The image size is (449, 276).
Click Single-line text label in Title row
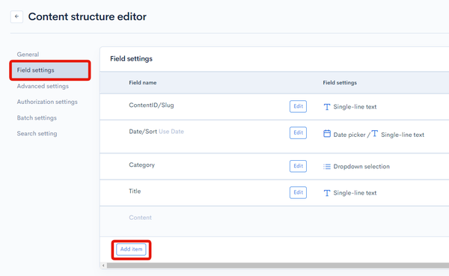click(x=355, y=193)
